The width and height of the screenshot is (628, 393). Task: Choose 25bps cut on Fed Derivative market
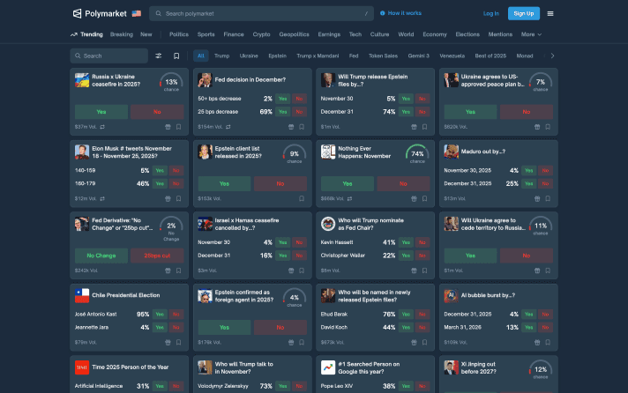click(157, 256)
